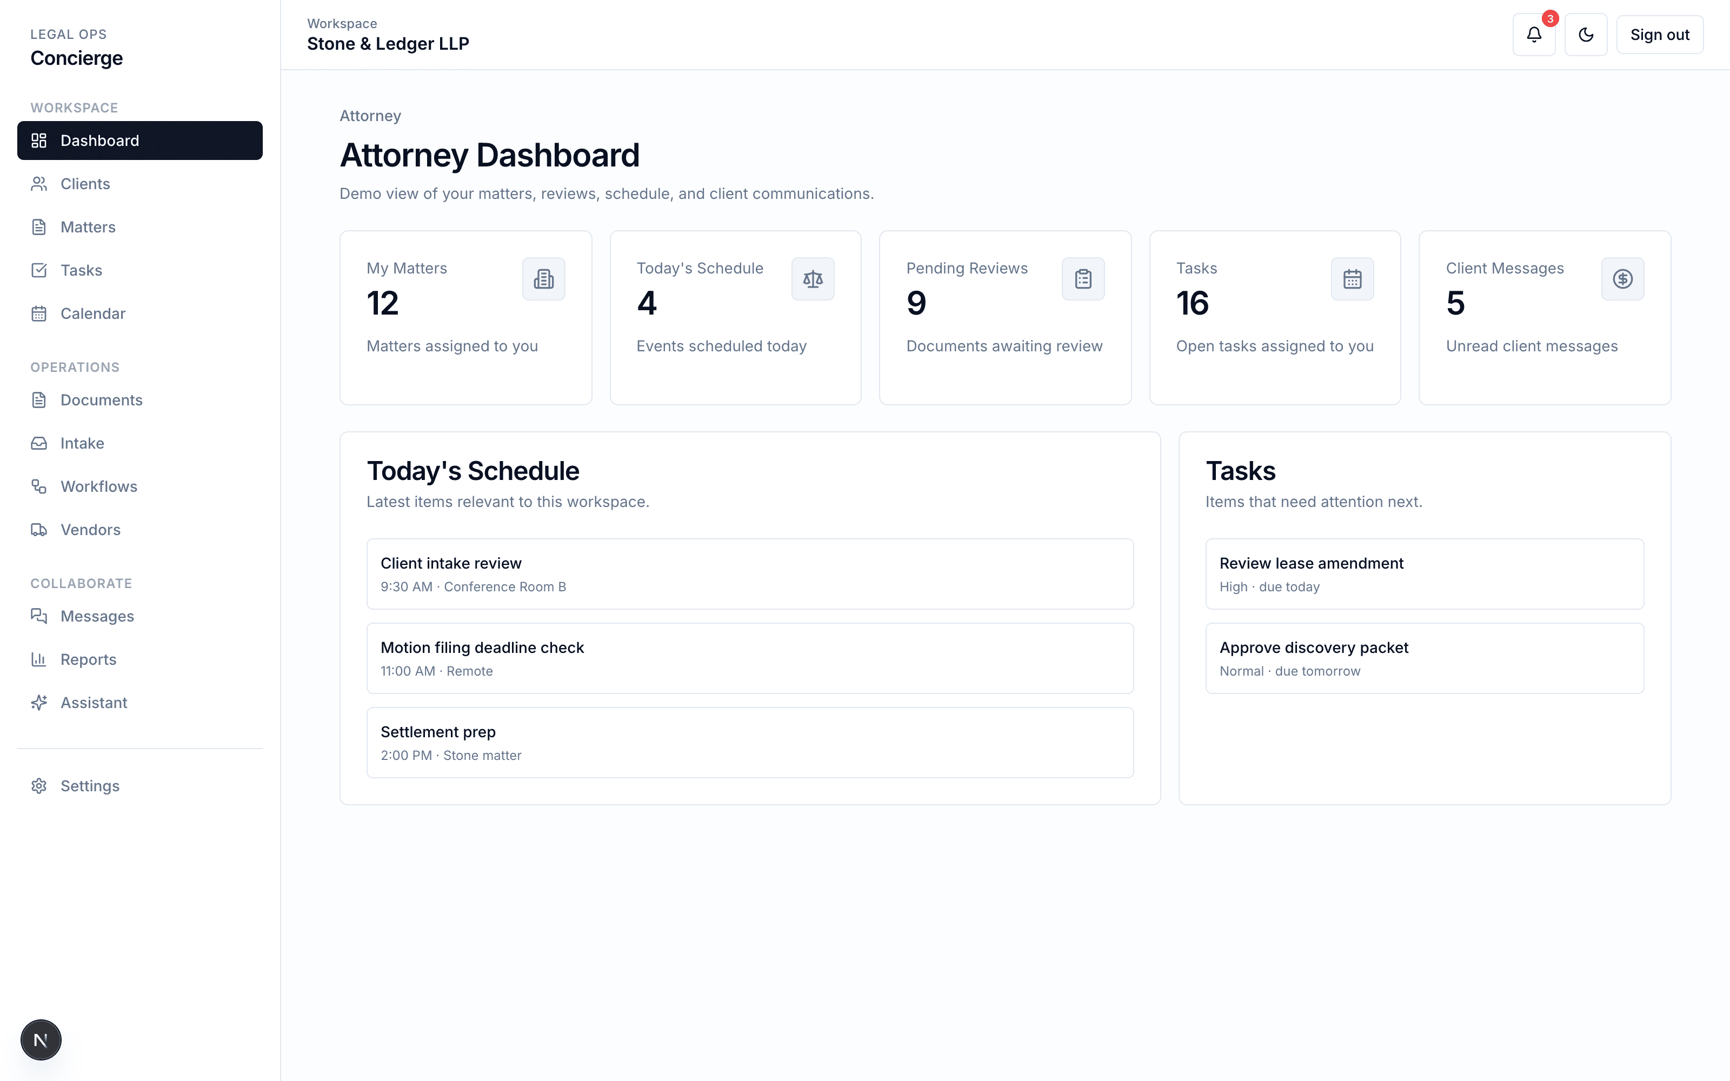This screenshot has height=1081, width=1730.
Task: Click the Tasks count 16
Action: tap(1193, 303)
